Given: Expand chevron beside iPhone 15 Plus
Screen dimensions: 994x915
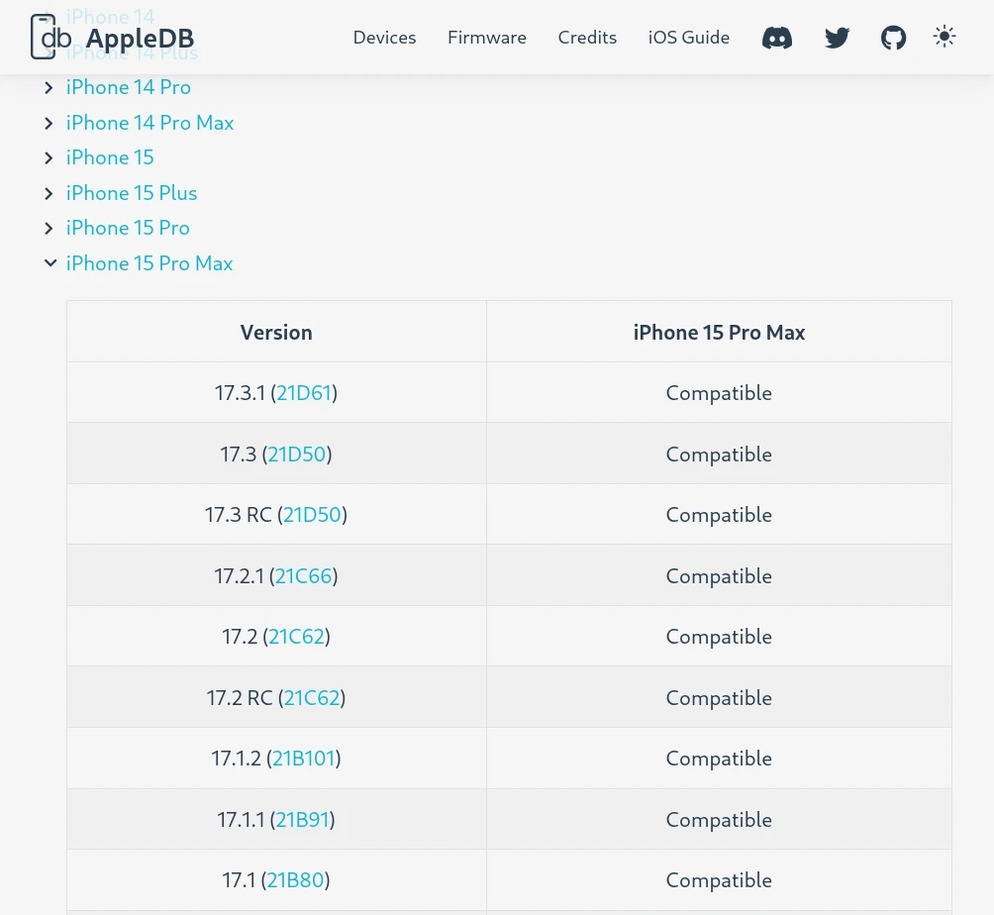Looking at the screenshot, I should coord(49,194).
